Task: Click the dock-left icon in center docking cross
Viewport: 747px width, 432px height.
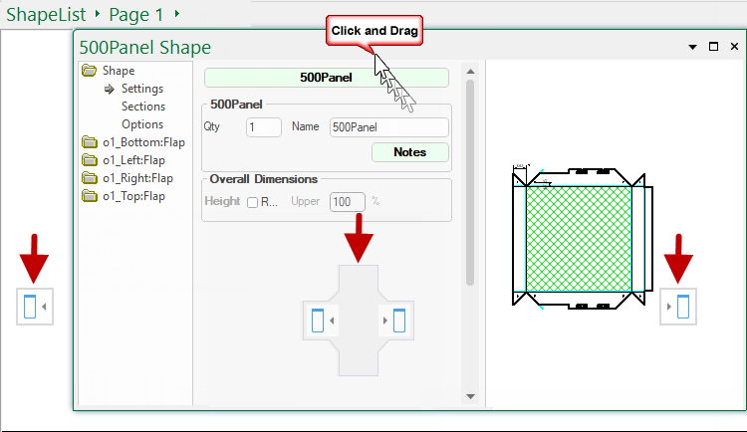Action: click(319, 321)
